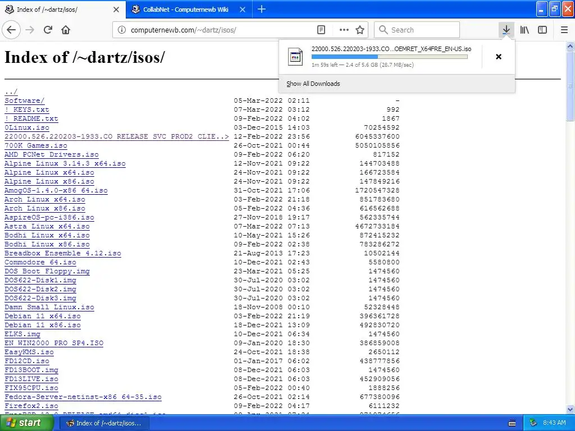This screenshot has width=575, height=431.
Task: Select taskbar item Index of /~dartz/isos
Action: point(106,423)
